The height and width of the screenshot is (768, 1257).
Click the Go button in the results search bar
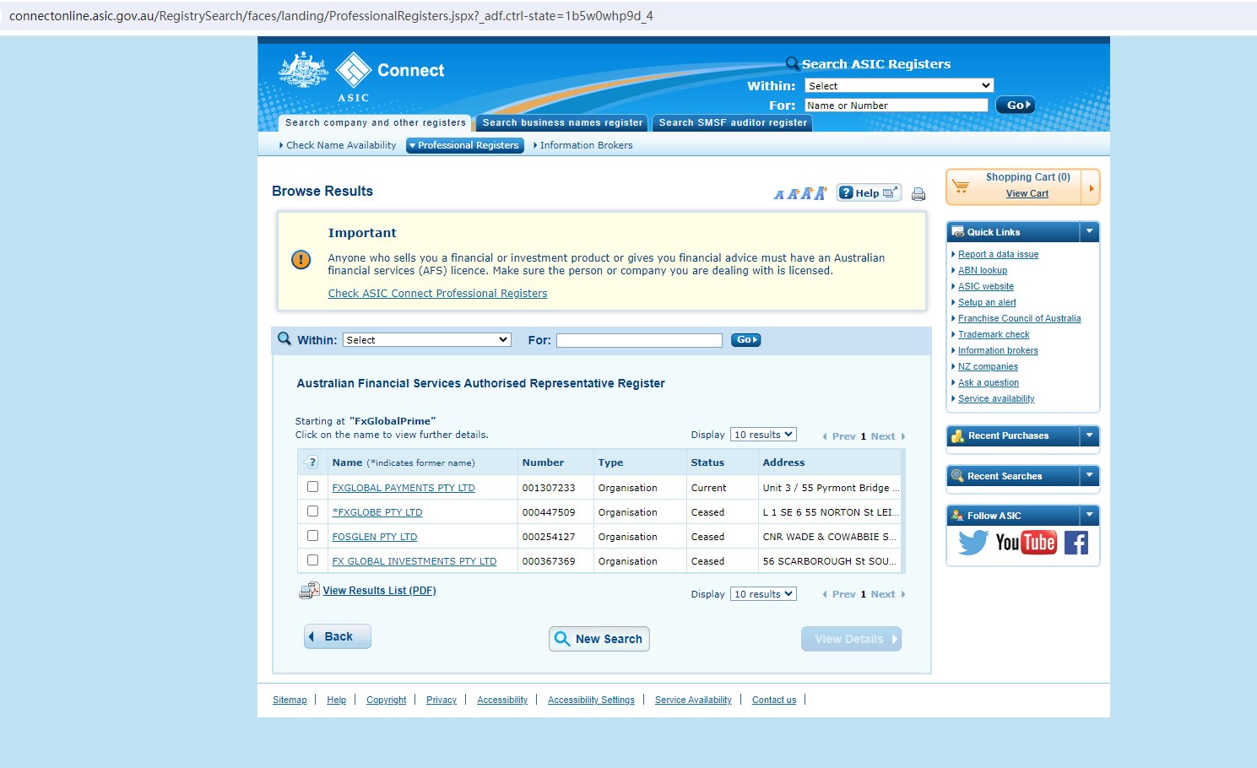coord(745,340)
